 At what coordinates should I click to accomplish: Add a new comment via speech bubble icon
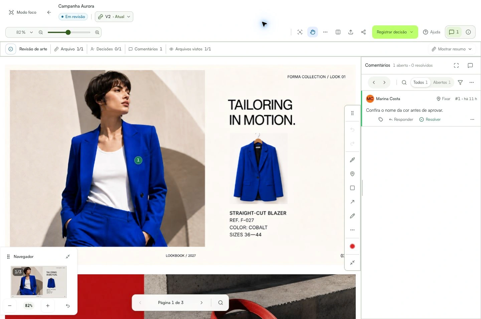click(470, 65)
